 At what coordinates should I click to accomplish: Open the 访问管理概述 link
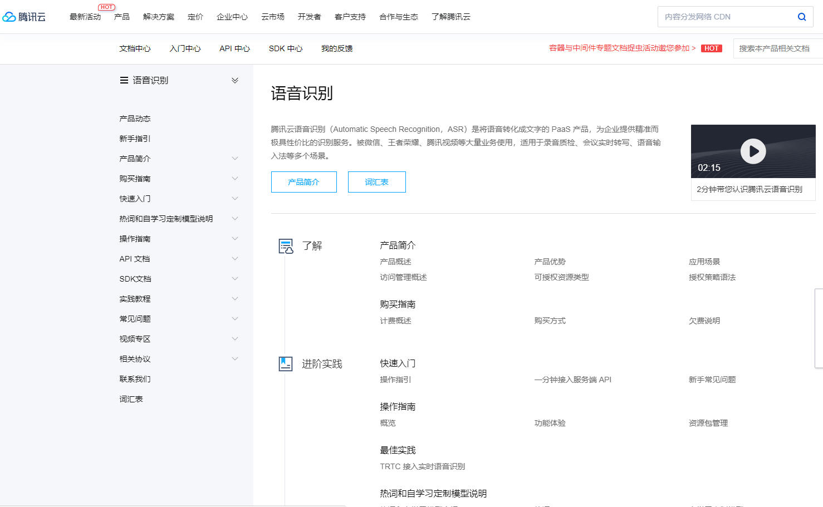point(403,277)
